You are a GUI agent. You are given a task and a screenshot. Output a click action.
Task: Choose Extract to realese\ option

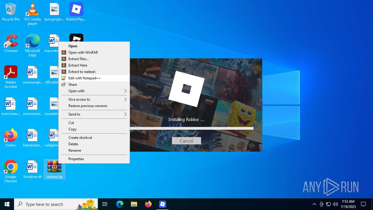94,72
